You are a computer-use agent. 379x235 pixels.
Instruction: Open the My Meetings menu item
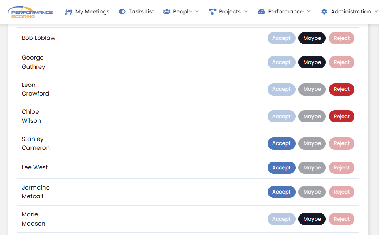pyautogui.click(x=92, y=11)
